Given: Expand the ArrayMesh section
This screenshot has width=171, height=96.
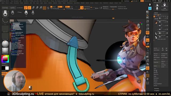Looking at the screenshot, I should click(x=157, y=91).
